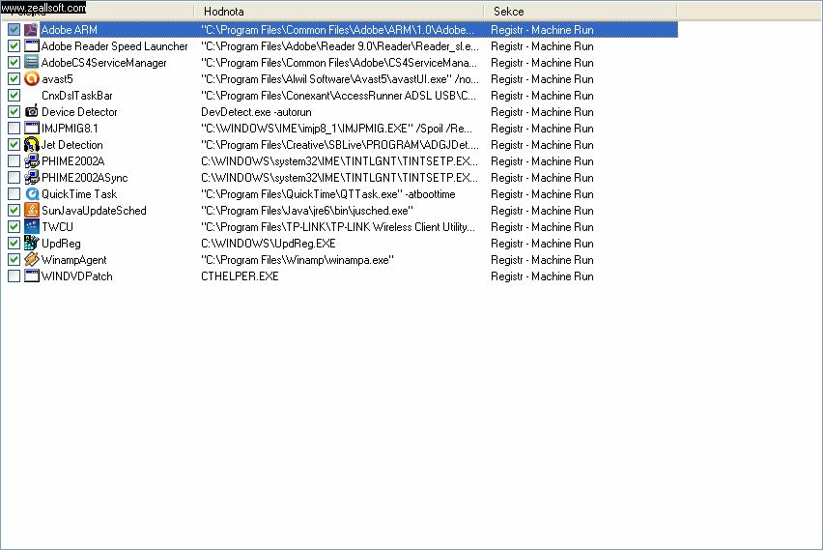Click the Device Detector camera icon
The image size is (823, 550).
[32, 112]
